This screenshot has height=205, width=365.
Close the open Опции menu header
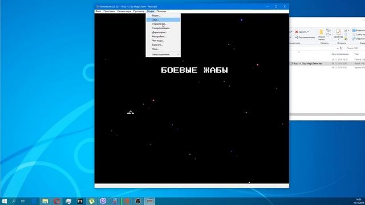(151, 11)
